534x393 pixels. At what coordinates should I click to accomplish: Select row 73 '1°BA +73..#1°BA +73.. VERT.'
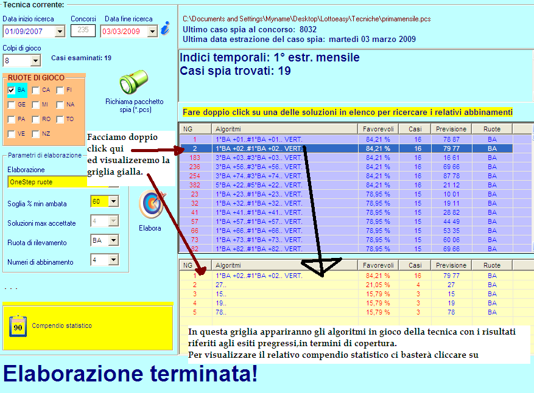(346, 240)
